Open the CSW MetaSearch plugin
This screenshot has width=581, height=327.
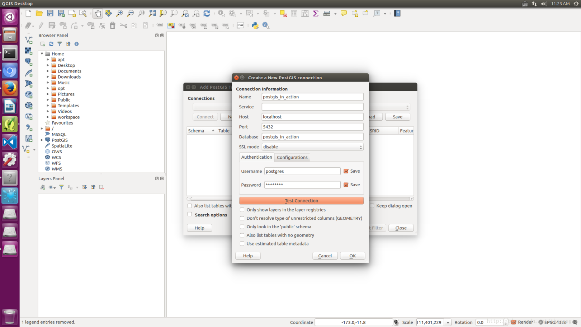click(240, 25)
